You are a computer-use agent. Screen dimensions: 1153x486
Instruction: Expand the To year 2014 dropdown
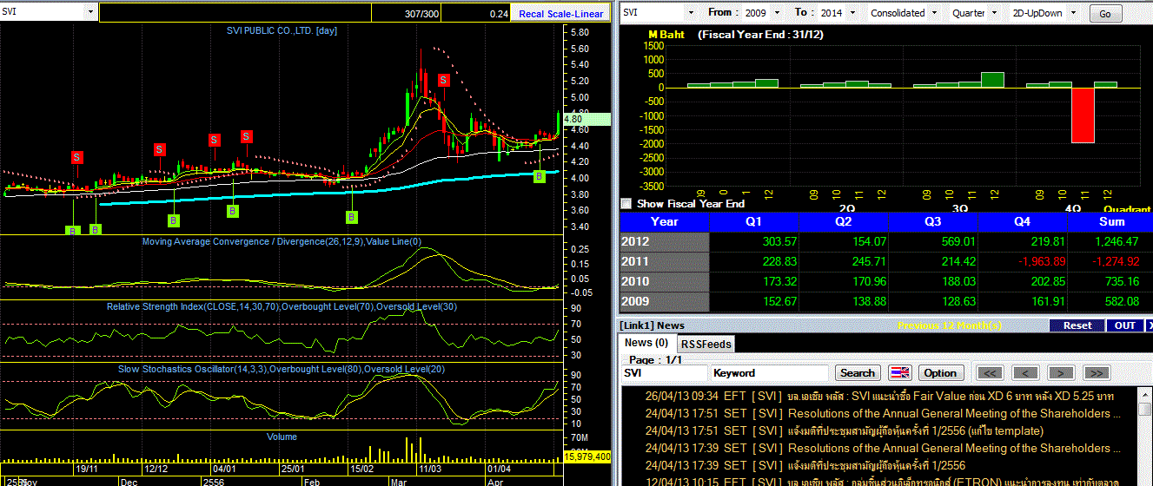point(851,13)
